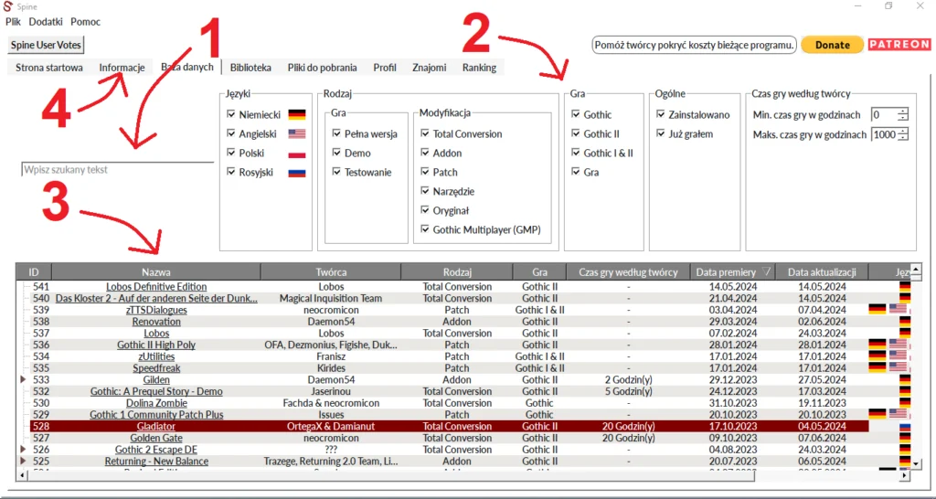The width and height of the screenshot is (936, 499).
Task: Open the Ranking tab
Action: click(x=479, y=68)
